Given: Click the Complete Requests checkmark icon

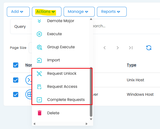Looking at the screenshot, I should (x=39, y=100).
